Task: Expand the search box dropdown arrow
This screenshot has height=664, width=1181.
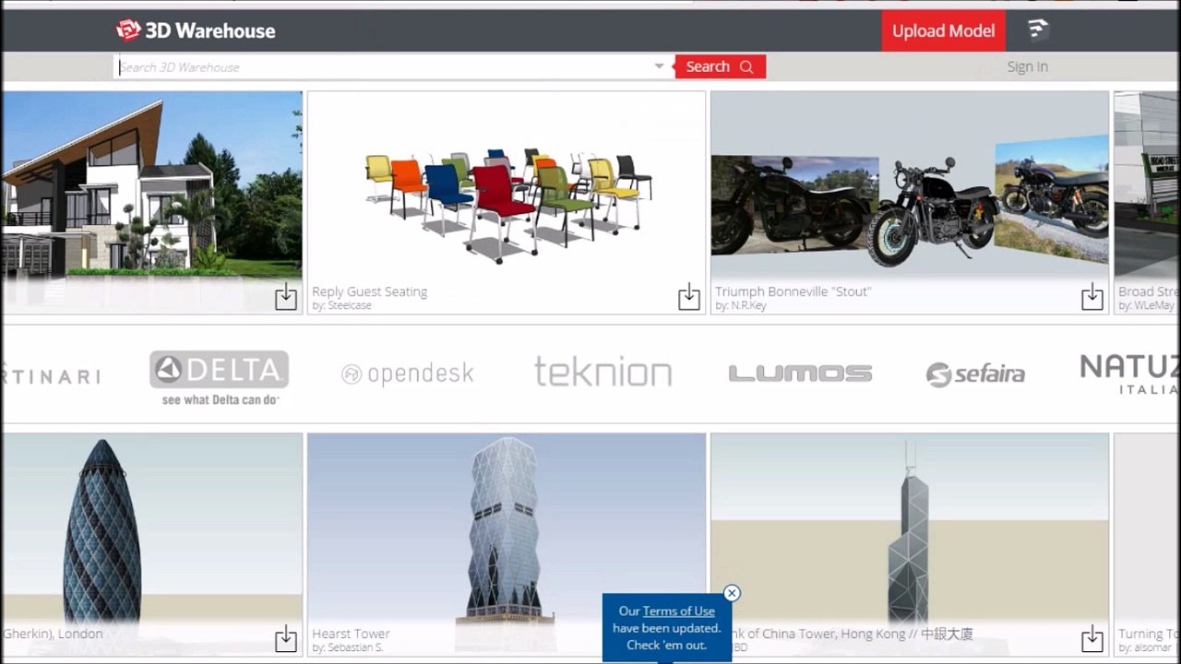Action: pyautogui.click(x=659, y=66)
